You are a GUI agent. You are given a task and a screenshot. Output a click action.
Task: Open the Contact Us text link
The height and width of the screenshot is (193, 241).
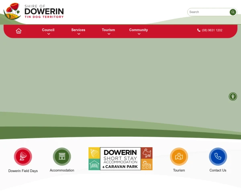click(218, 170)
